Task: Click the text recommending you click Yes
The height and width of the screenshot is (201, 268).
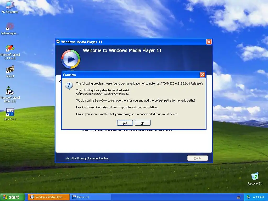Action: 127,114
